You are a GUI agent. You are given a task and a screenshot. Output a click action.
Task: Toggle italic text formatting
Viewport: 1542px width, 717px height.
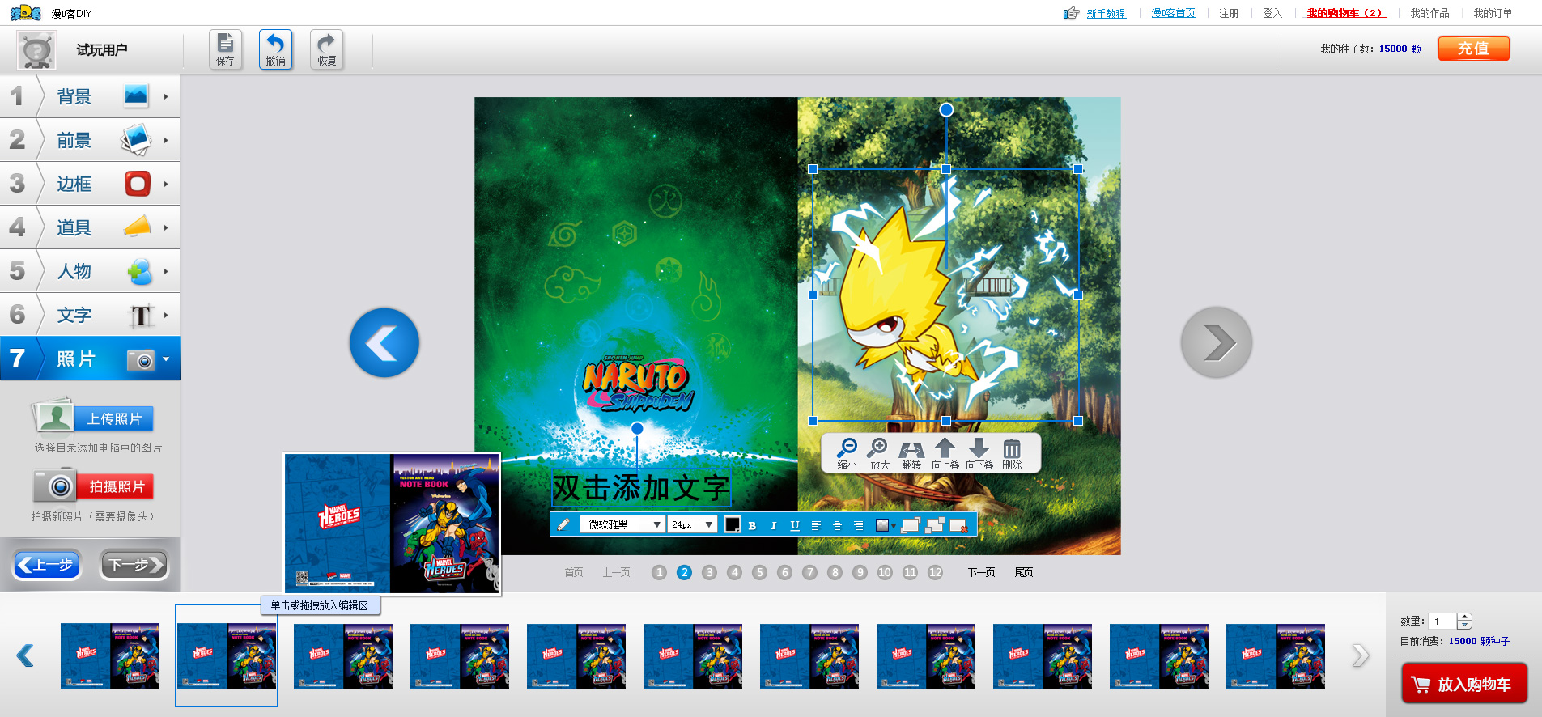pyautogui.click(x=774, y=525)
